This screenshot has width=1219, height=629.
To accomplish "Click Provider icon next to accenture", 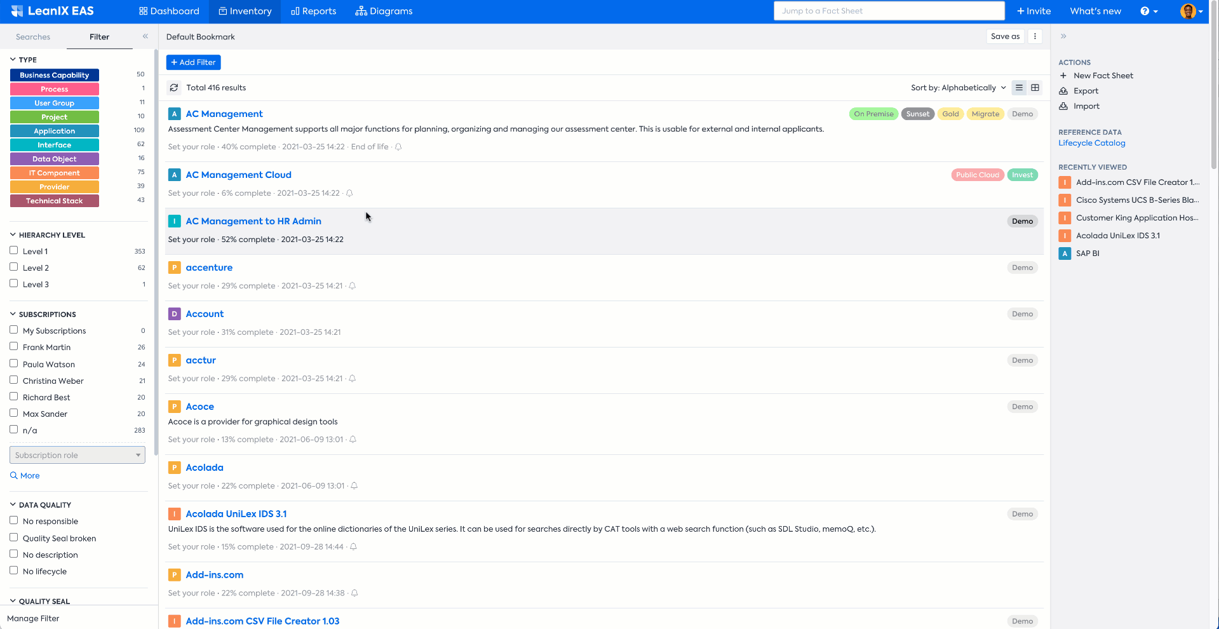I will tap(174, 267).
